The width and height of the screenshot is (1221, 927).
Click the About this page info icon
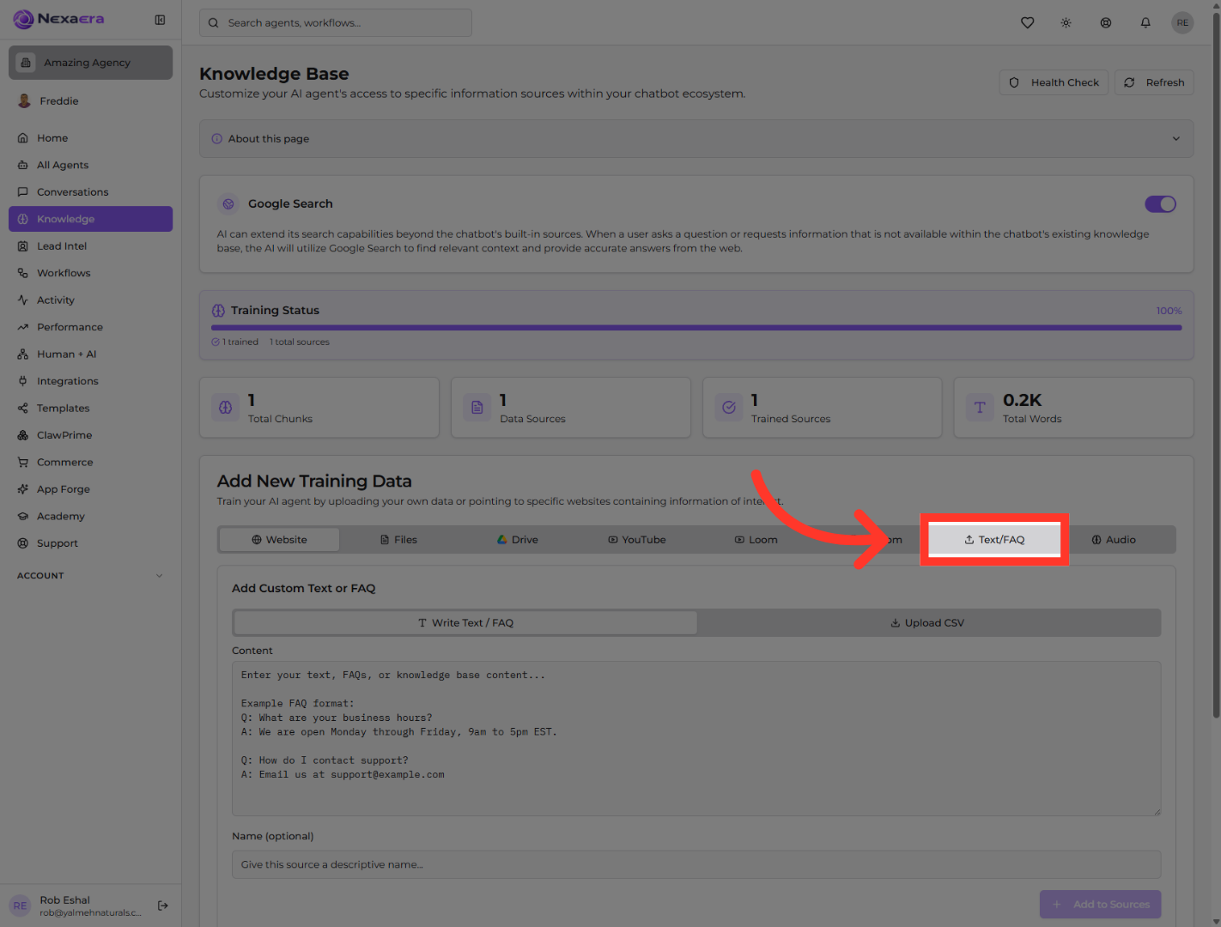pyautogui.click(x=217, y=139)
